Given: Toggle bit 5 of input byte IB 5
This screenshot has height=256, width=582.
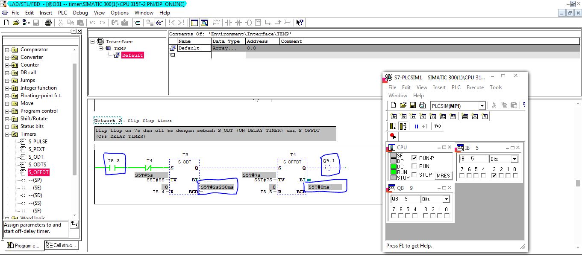Looking at the screenshot, I should [x=476, y=176].
